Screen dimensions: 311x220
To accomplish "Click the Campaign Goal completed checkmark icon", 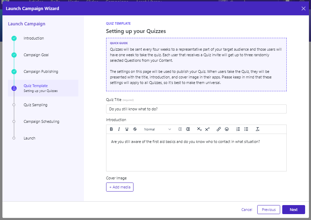I will point(14,55).
